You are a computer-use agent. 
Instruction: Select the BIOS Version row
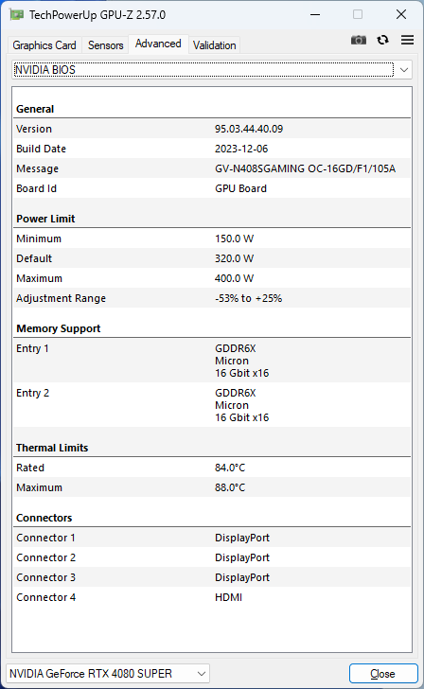click(212, 129)
